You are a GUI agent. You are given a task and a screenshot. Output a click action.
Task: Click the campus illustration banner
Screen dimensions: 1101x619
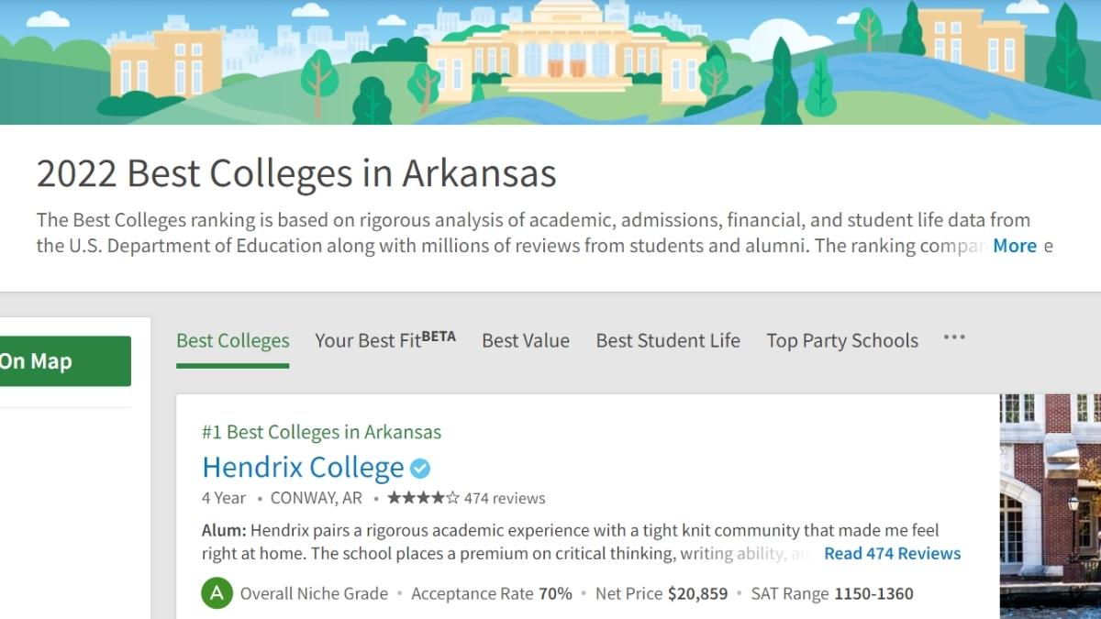click(550, 62)
